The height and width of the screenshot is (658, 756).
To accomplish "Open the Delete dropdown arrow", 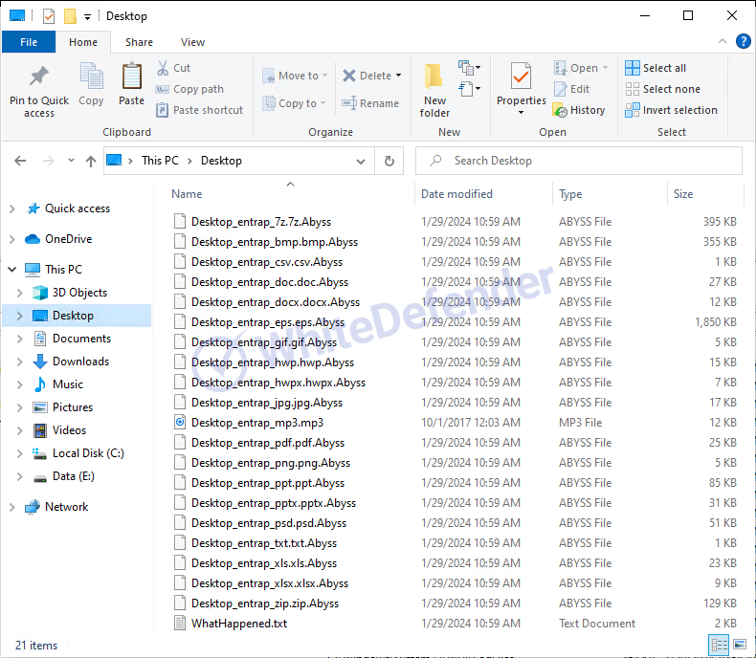I will tap(399, 76).
